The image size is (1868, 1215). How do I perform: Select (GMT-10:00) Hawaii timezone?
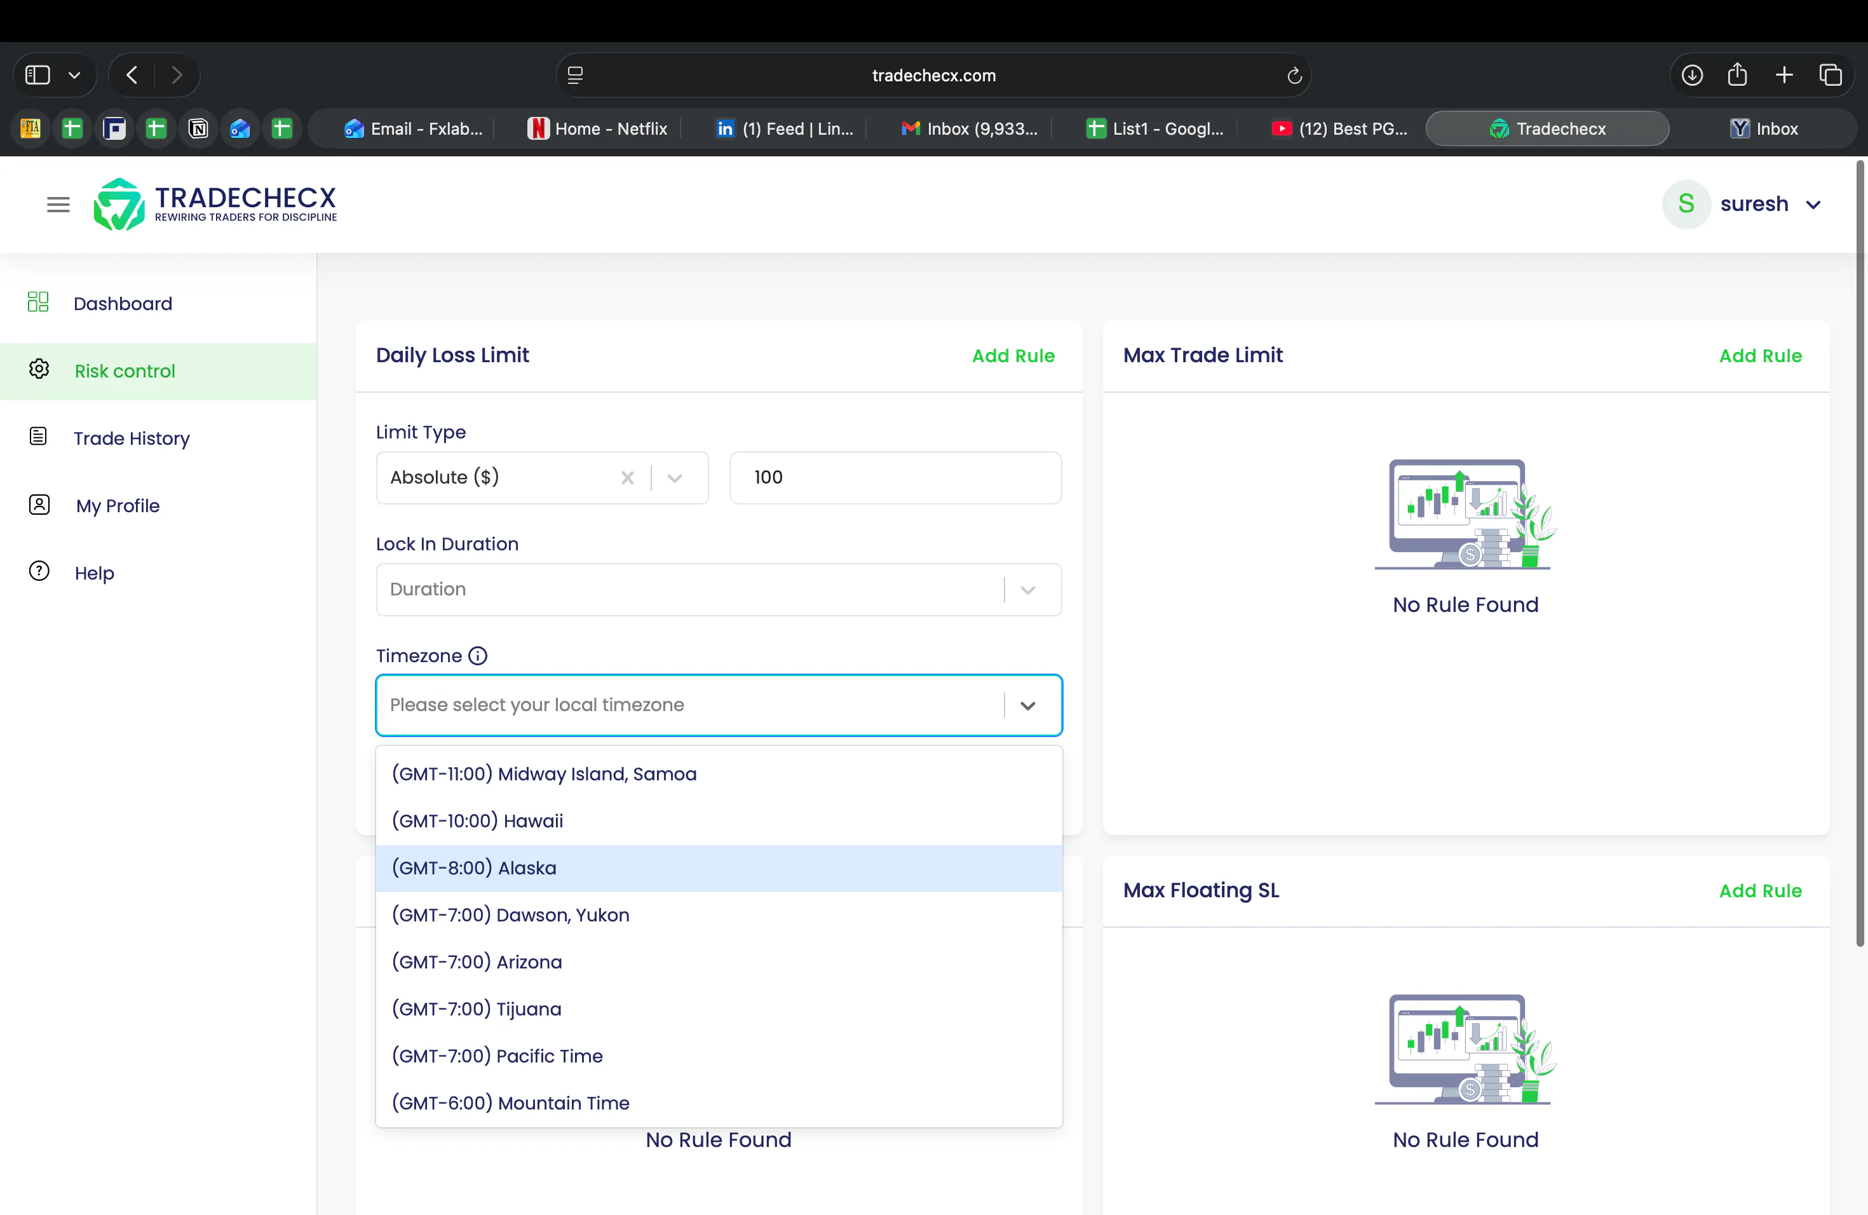[x=719, y=821]
